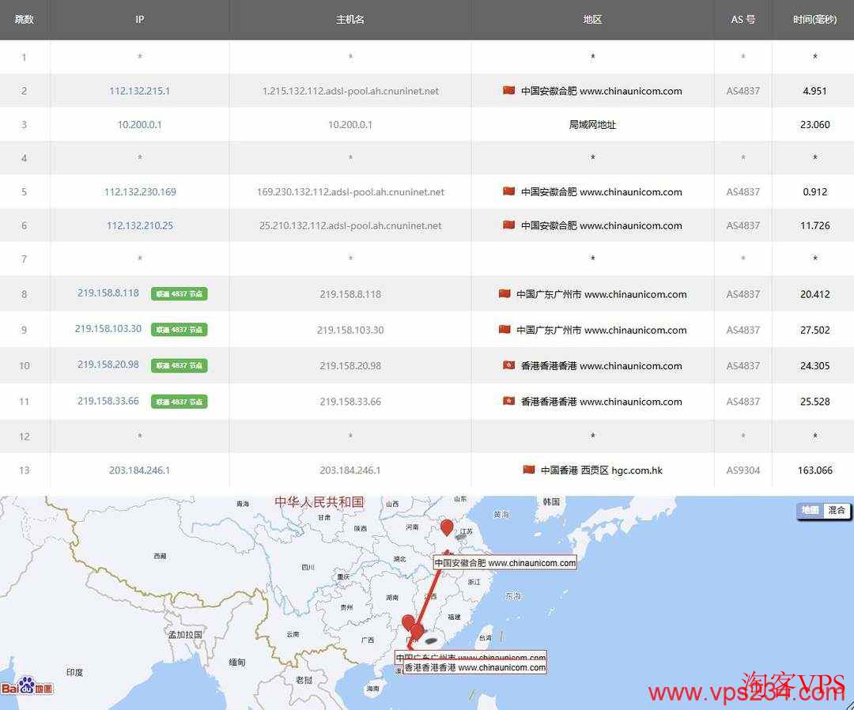Click time value 4.951
Screen dimensions: 854x710
[814, 91]
